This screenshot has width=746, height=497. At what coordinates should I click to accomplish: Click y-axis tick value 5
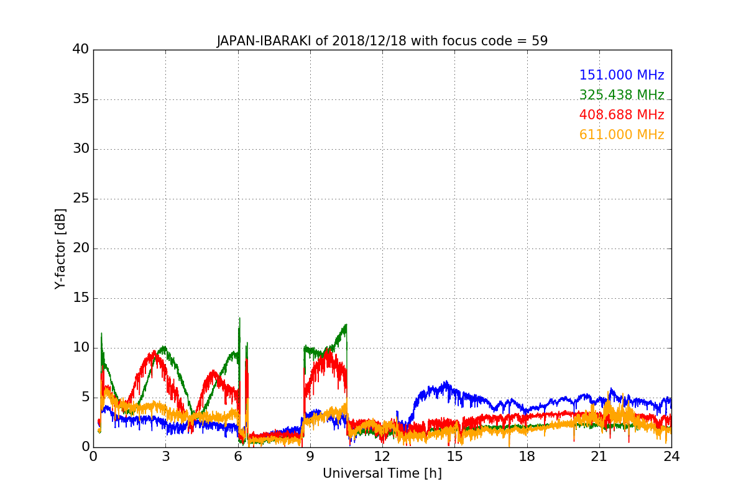coord(85,398)
